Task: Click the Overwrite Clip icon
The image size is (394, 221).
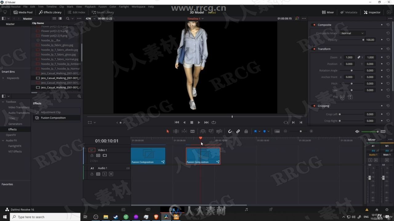Action: point(211,131)
